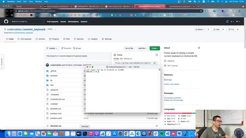Screen dimensions: 246x138
Task: Open clone help question mark icon
Action: (x=157, y=55)
